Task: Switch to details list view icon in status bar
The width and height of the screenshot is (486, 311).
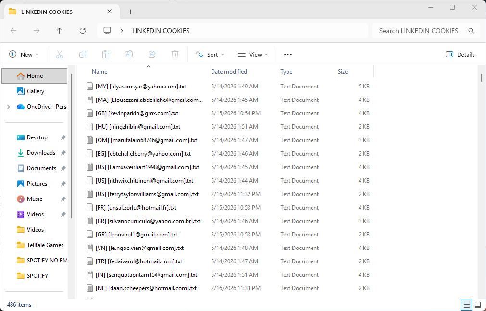Action: point(466,305)
